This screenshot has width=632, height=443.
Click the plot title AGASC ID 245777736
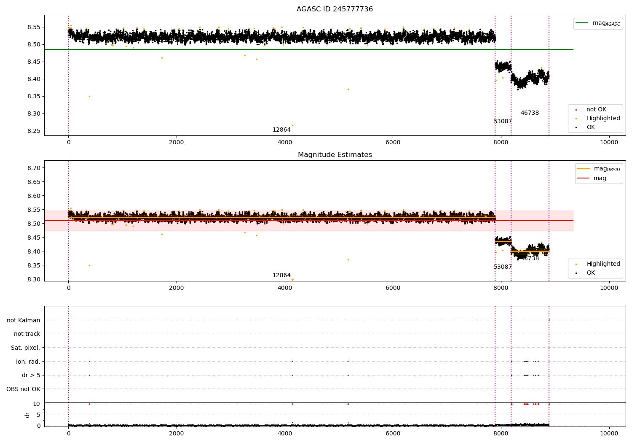point(335,9)
